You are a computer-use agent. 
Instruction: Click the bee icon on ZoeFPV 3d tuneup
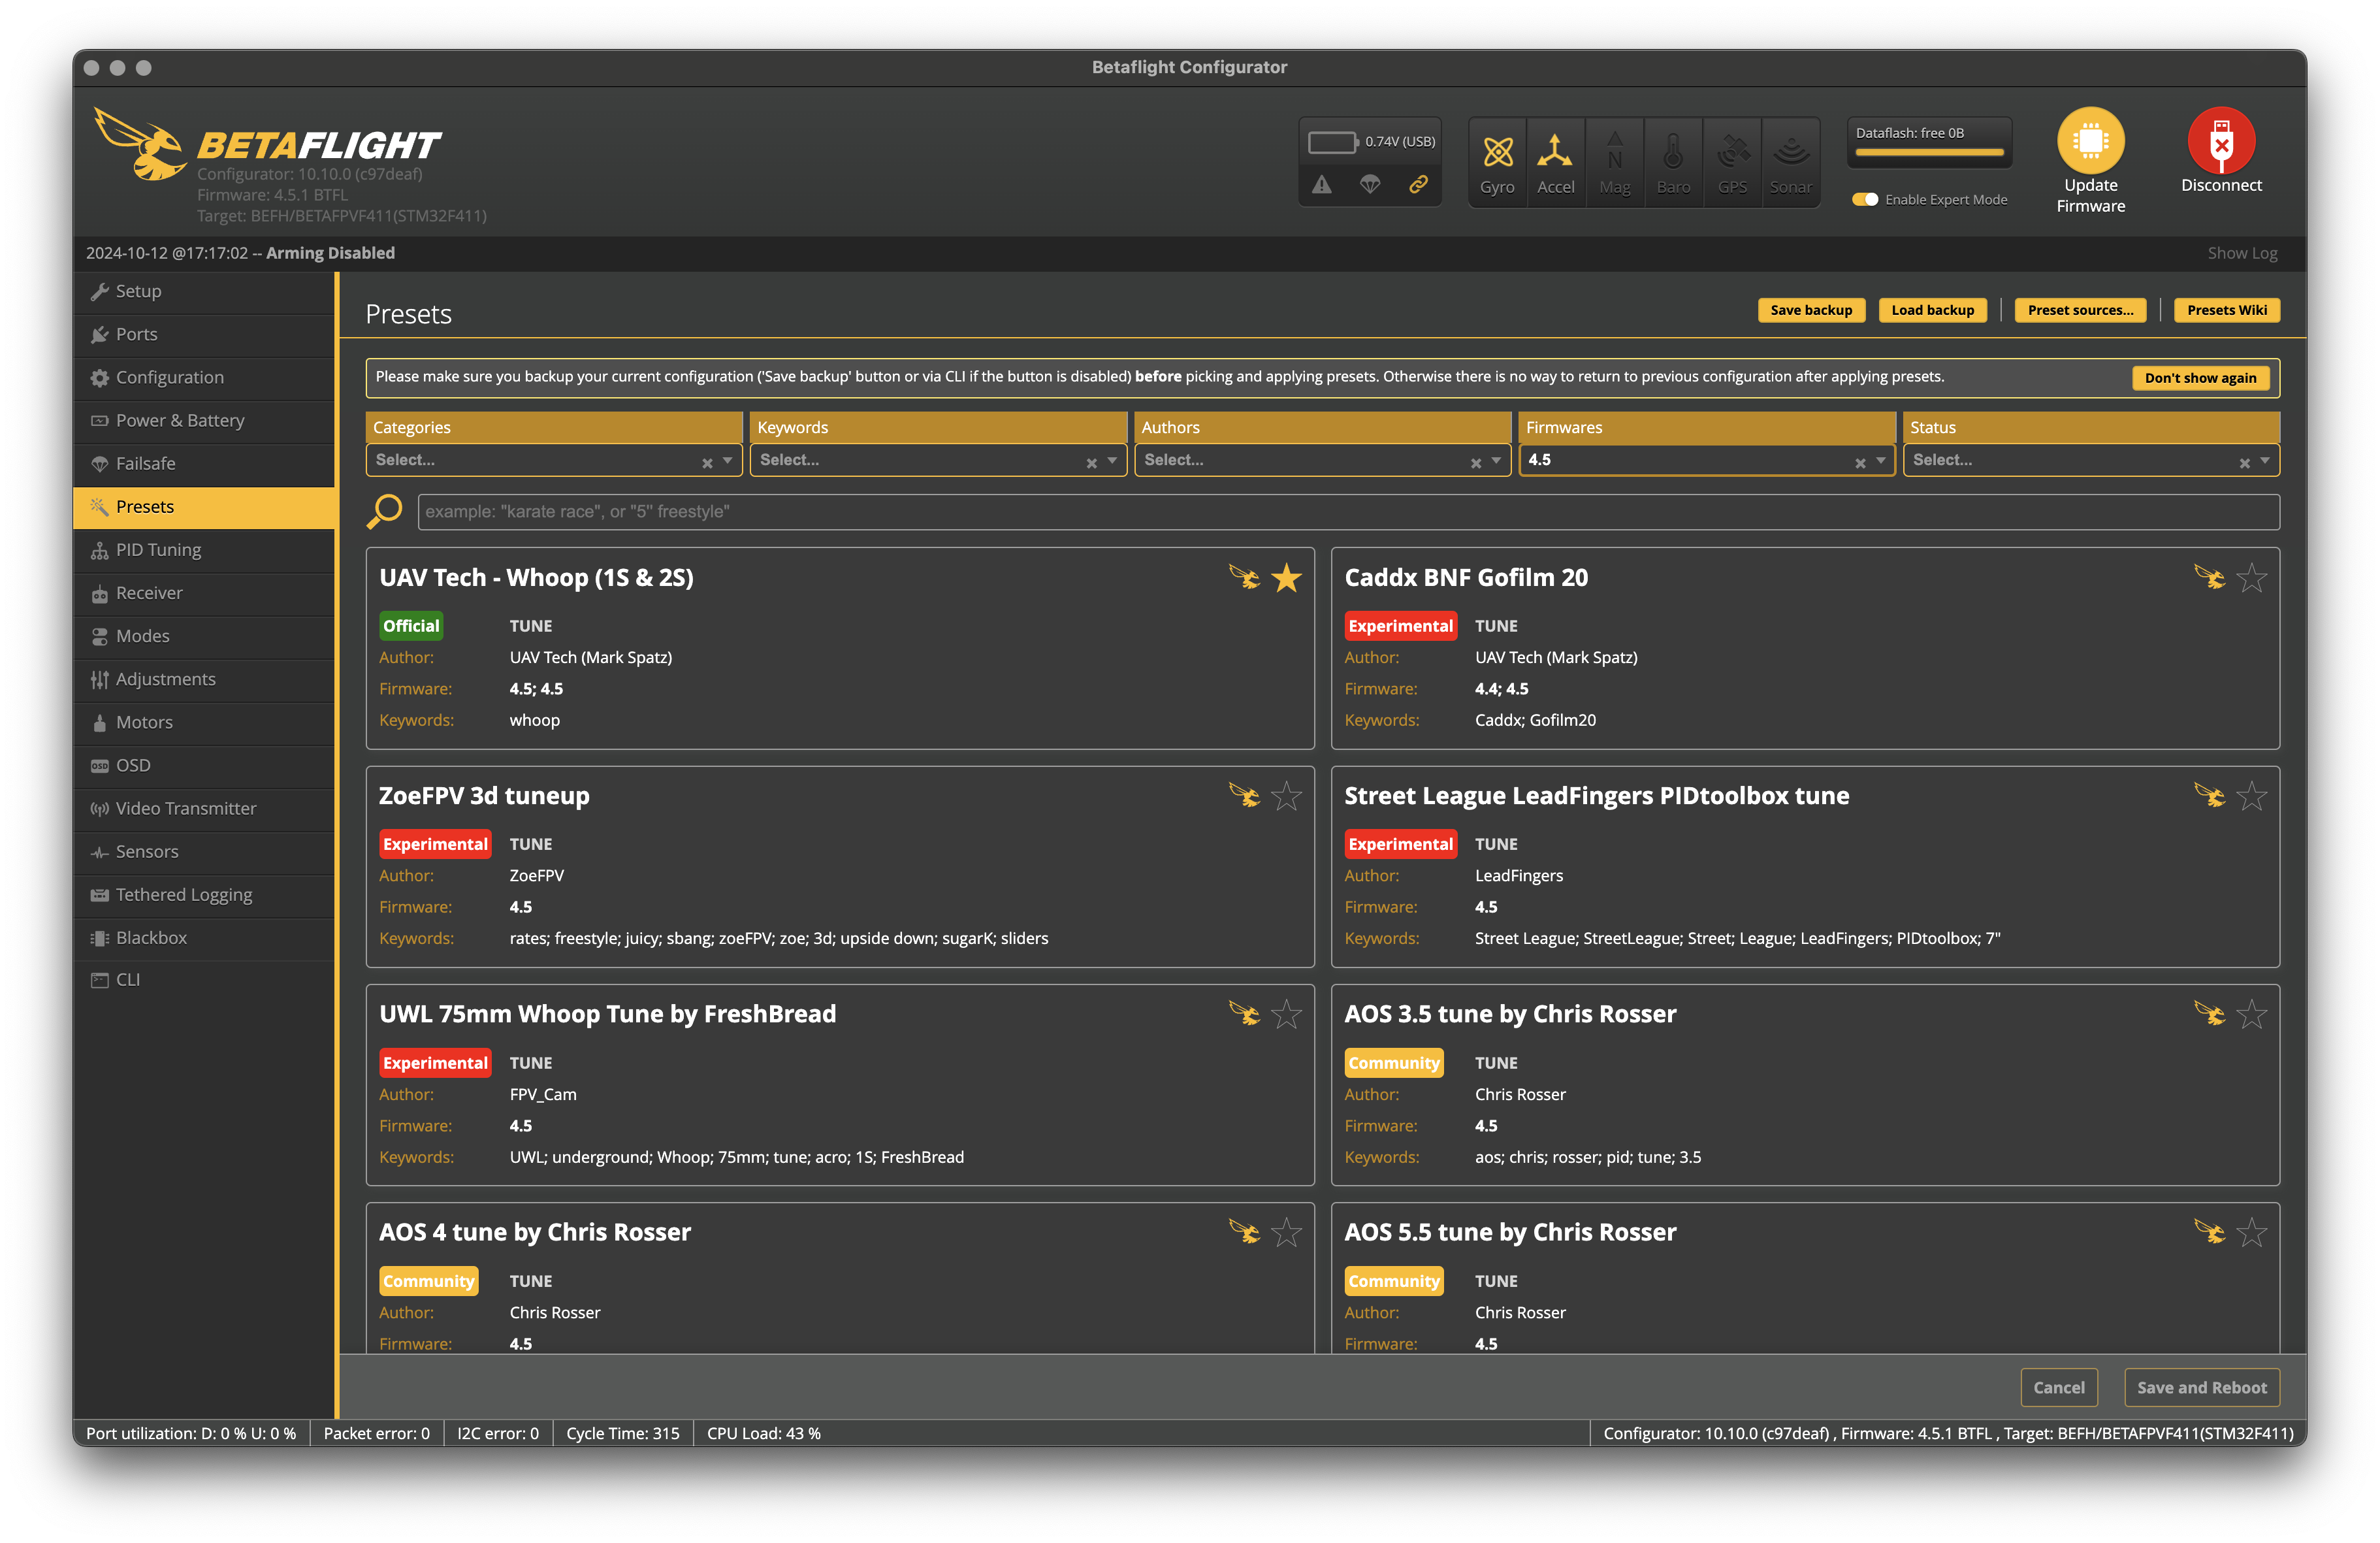click(1244, 795)
